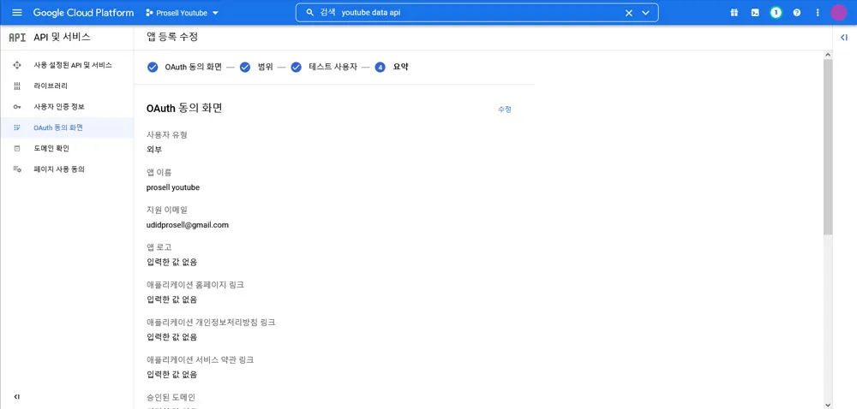Click the support email udidprosell@gmail.com
This screenshot has width=857, height=409.
pyautogui.click(x=188, y=225)
